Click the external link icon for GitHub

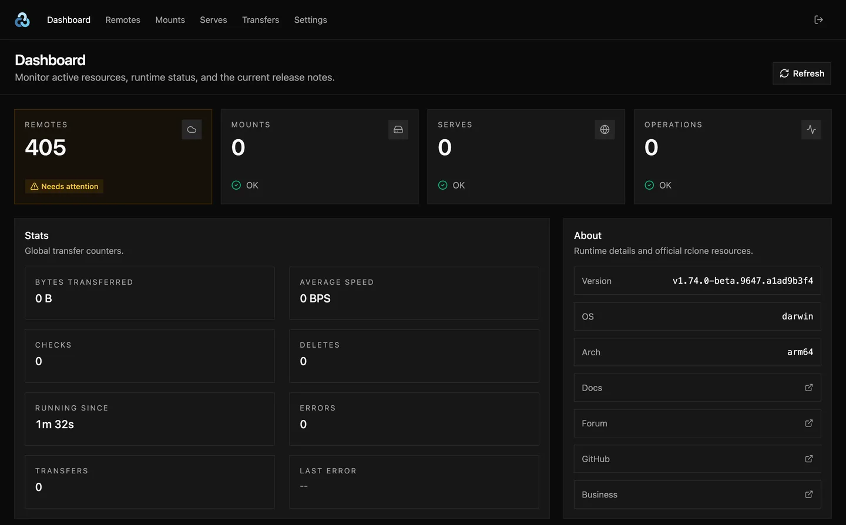tap(809, 459)
